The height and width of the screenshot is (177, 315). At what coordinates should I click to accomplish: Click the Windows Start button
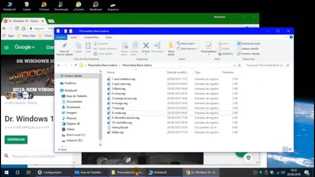[6, 173]
